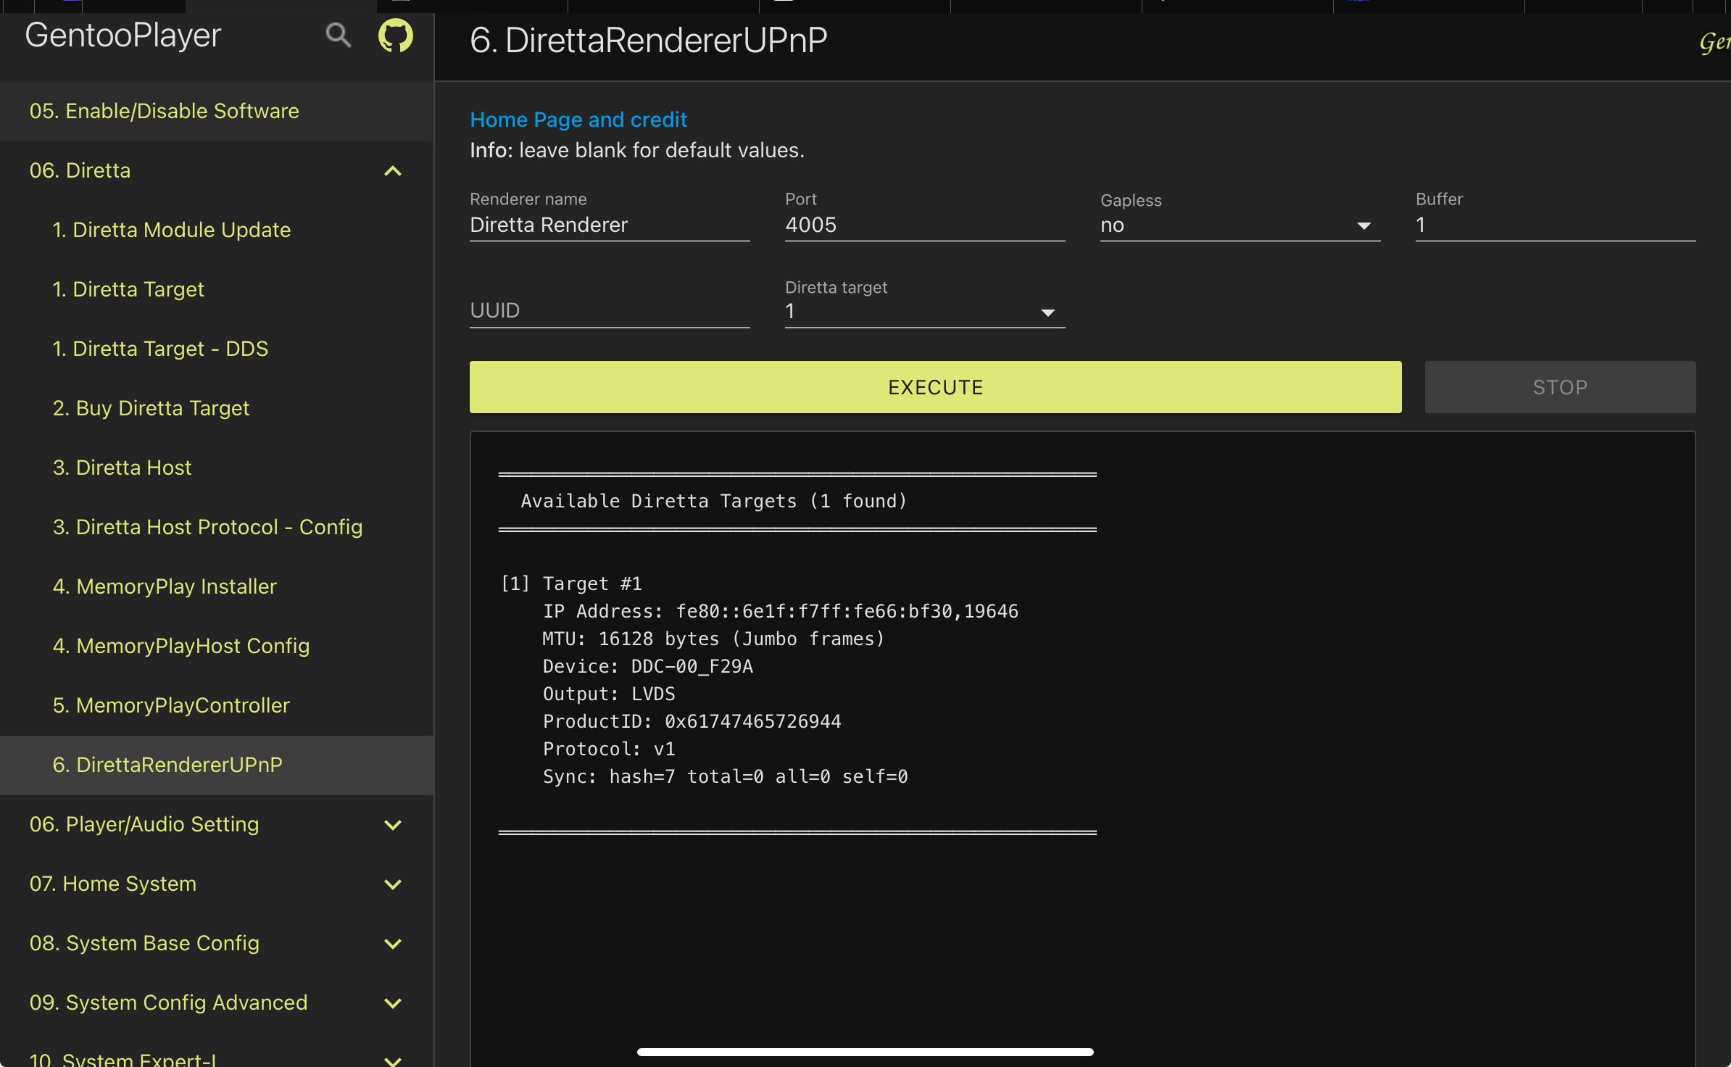This screenshot has width=1731, height=1067.
Task: Follow the Home Page and credit link
Action: click(x=578, y=120)
